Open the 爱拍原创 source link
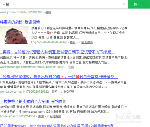This screenshot has height=127, width=150. pyautogui.click(x=55, y=116)
